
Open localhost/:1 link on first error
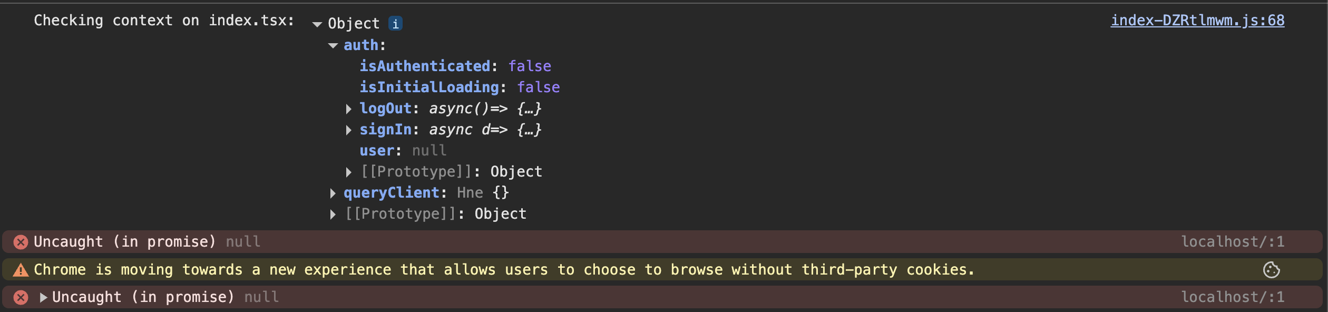click(x=1233, y=242)
